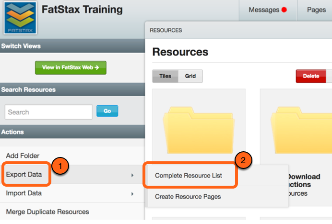Expand the Import Data submenu arrow
The height and width of the screenshot is (224, 332).
click(x=132, y=194)
